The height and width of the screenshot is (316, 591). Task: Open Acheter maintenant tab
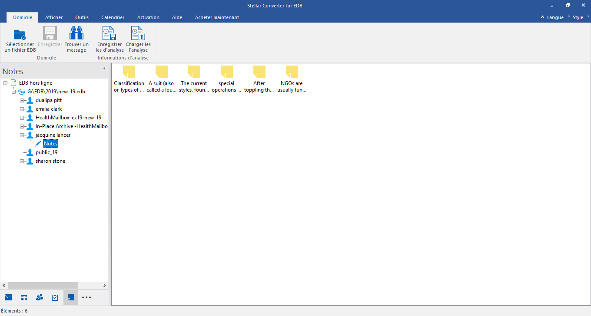coord(217,17)
